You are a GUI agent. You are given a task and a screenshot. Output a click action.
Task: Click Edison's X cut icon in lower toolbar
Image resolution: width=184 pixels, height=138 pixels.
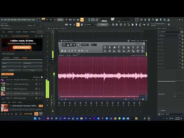pyautogui.click(x=69, y=51)
